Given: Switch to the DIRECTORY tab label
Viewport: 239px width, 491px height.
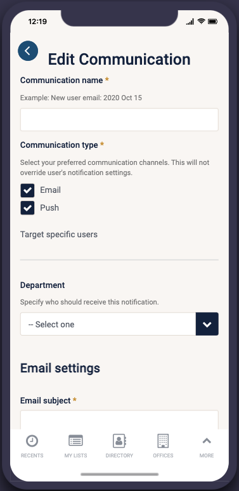Looking at the screenshot, I should (x=119, y=455).
